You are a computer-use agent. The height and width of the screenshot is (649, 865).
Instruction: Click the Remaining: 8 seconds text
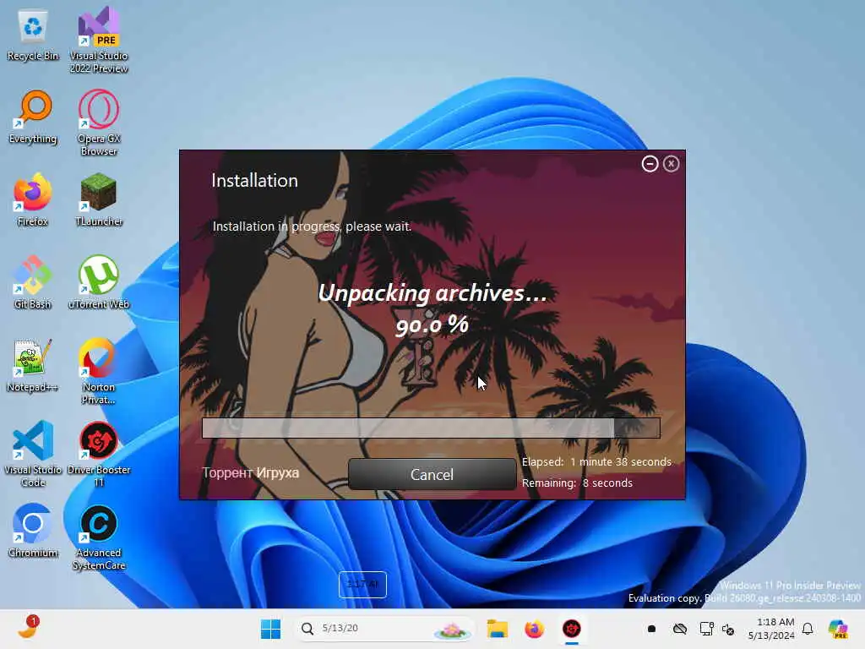pyautogui.click(x=577, y=483)
